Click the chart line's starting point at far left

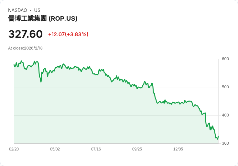point(14,65)
